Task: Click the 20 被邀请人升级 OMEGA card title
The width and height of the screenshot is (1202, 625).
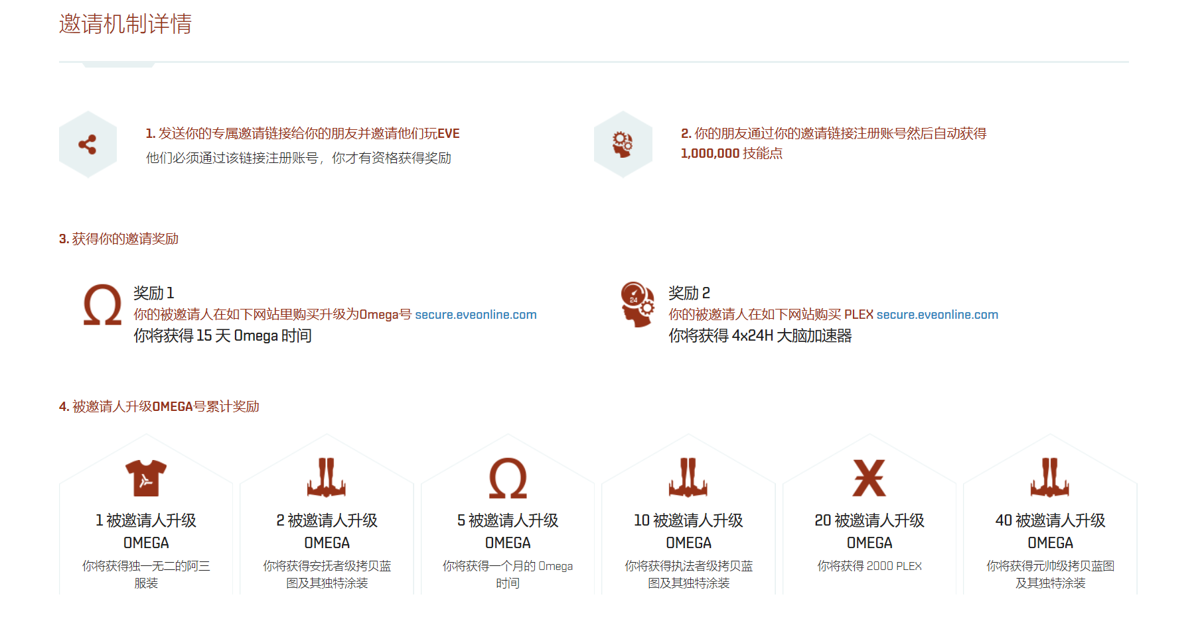Action: coord(869,532)
